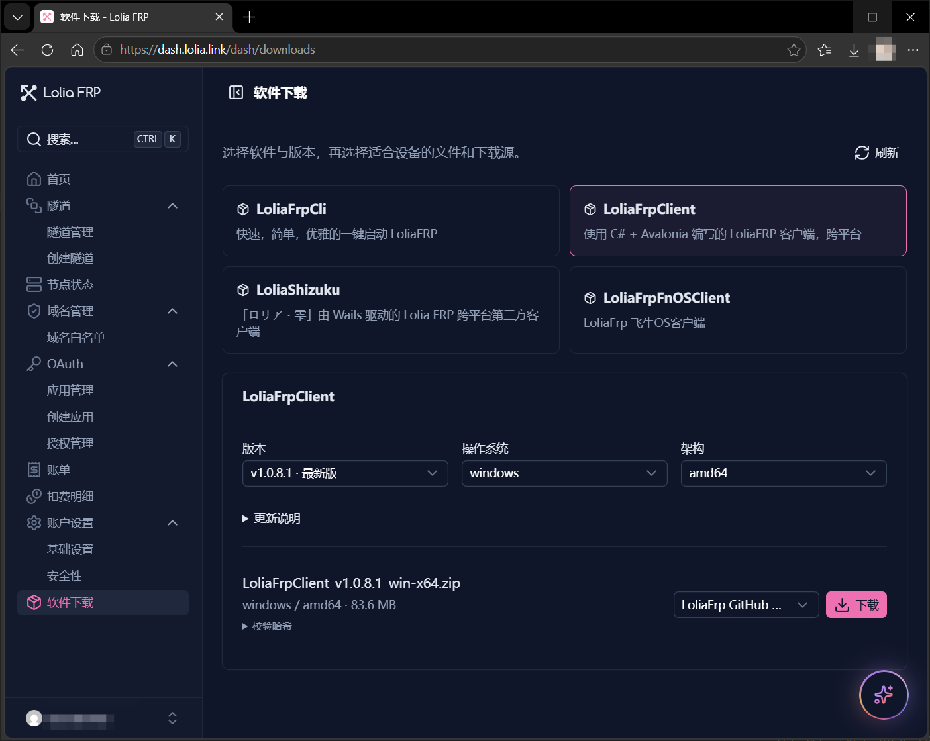Open the 操作系统 dropdown showing windows
The height and width of the screenshot is (741, 930).
564,473
